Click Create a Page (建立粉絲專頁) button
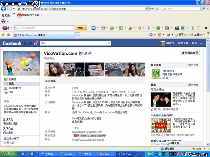This screenshot has width=210, height=157. click(x=190, y=53)
